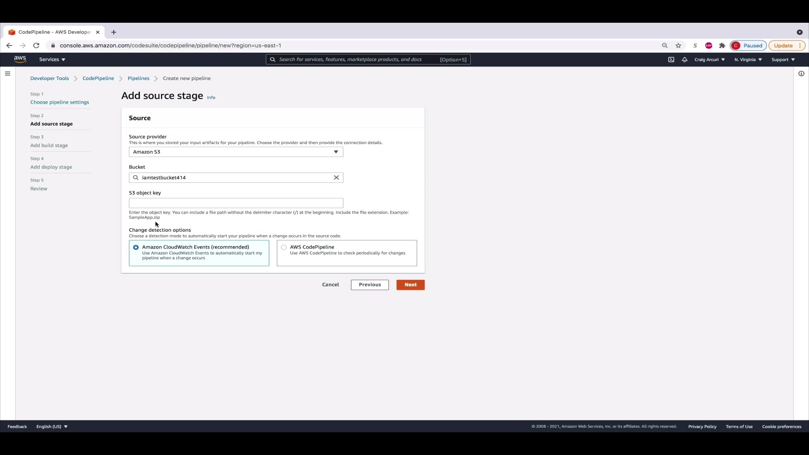Open the Support dropdown menu
This screenshot has width=809, height=455.
click(x=783, y=59)
